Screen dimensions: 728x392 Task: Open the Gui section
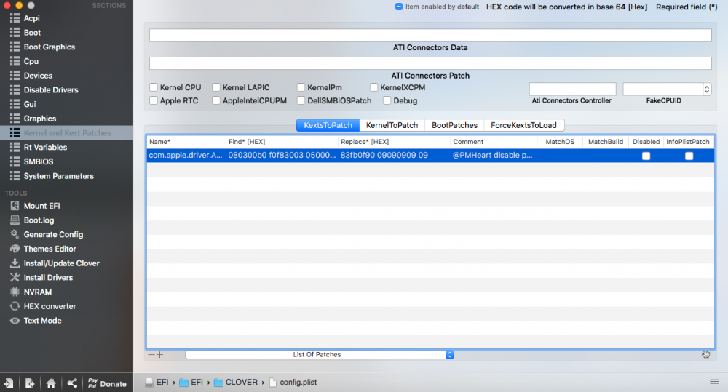click(30, 105)
